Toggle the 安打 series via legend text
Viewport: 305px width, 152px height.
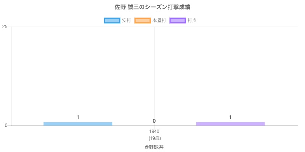126,21
